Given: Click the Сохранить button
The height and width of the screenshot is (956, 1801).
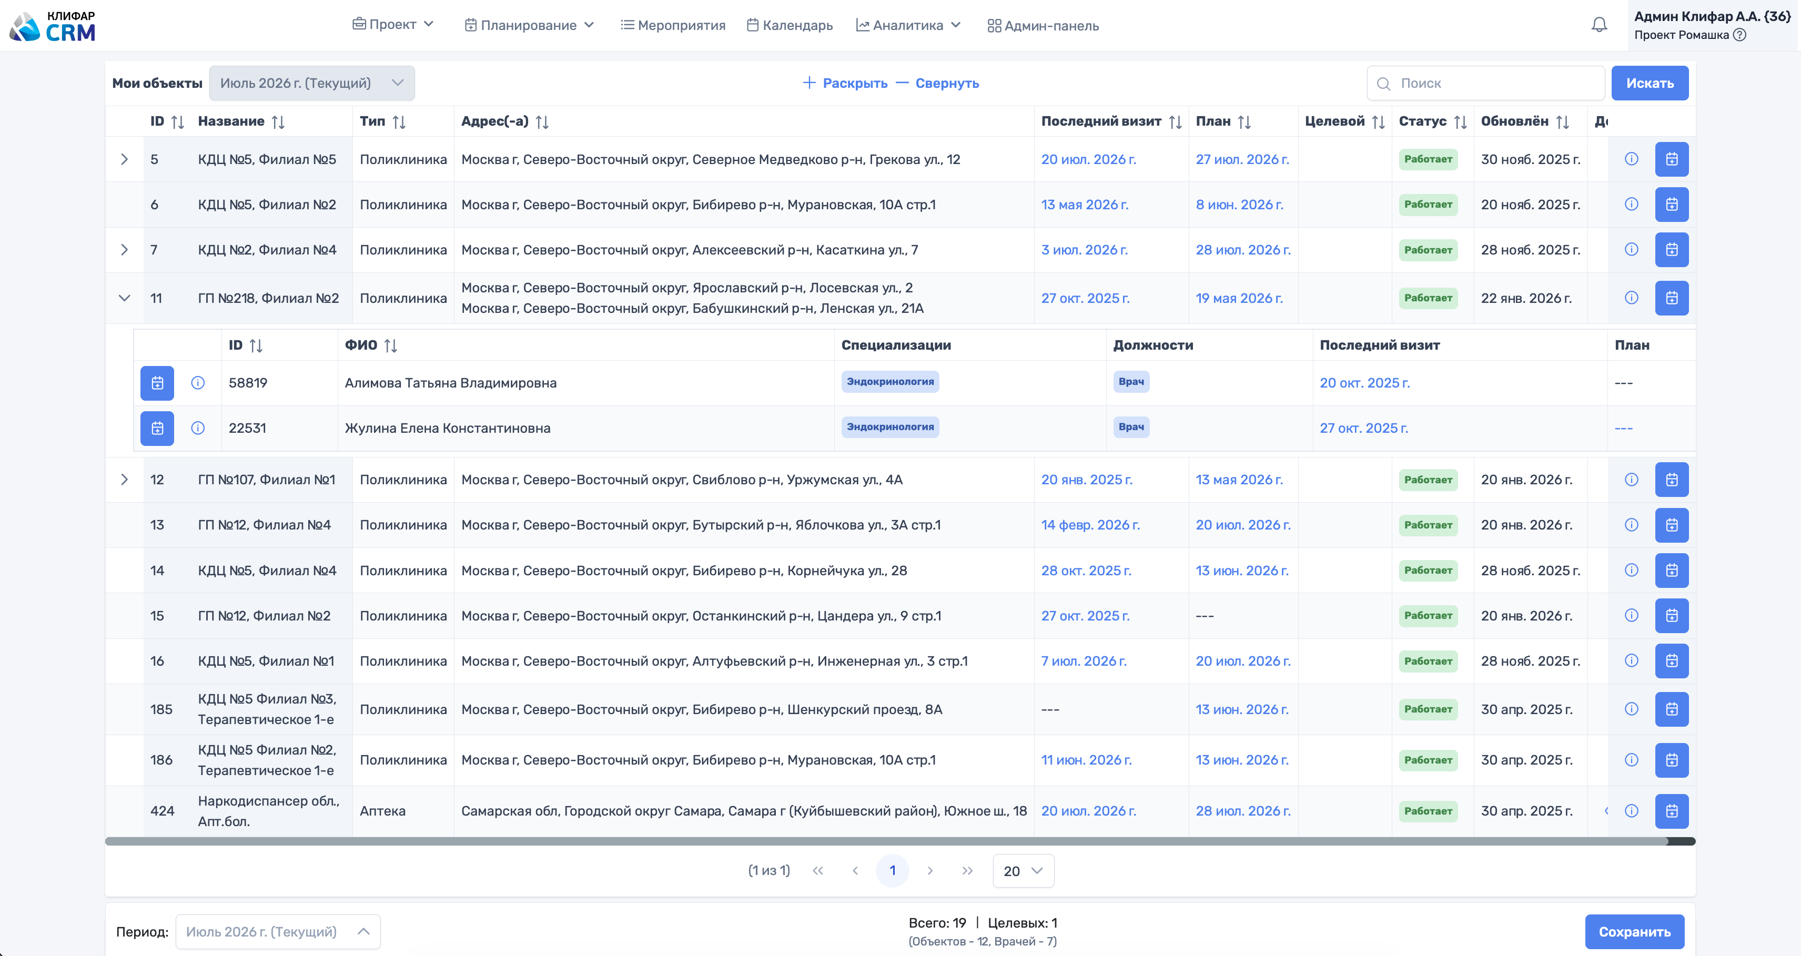Looking at the screenshot, I should (1634, 932).
